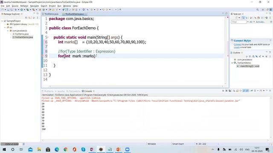The width and height of the screenshot is (273, 153).
Task: Collapse the src folder node
Action: 5,27
